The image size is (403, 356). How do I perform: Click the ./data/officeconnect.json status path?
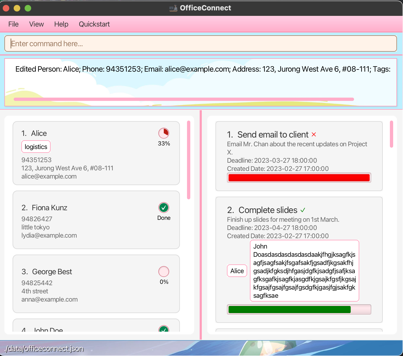coord(44,349)
